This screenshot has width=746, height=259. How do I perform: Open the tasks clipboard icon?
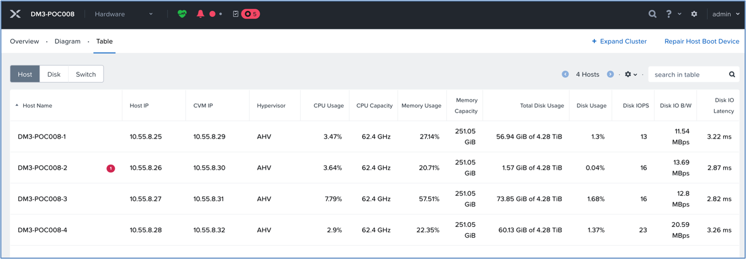point(236,14)
